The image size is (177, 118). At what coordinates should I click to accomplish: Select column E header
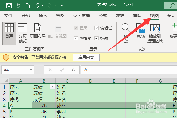(114, 81)
